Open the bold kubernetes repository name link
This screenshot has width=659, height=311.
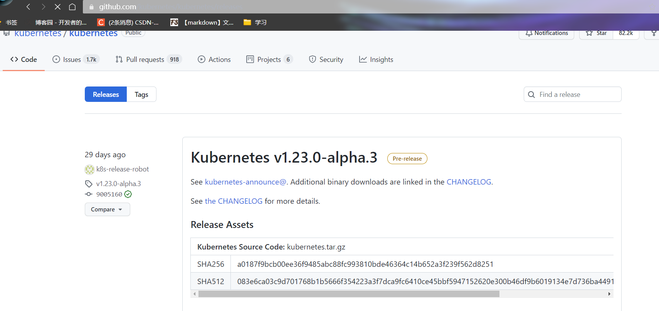[93, 33]
